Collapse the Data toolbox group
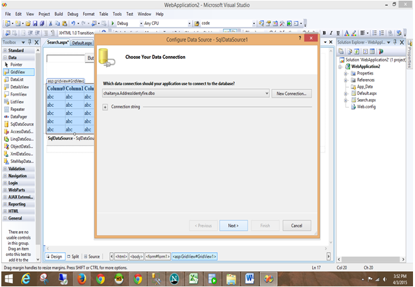 point(5,57)
